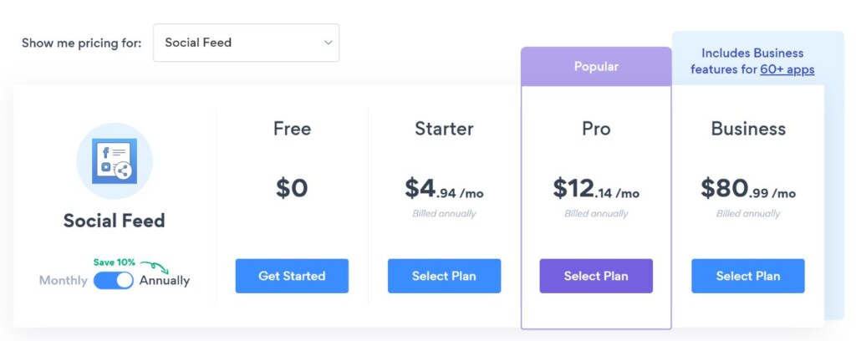Select Plan under the Pro tier
856x341 pixels.
596,276
